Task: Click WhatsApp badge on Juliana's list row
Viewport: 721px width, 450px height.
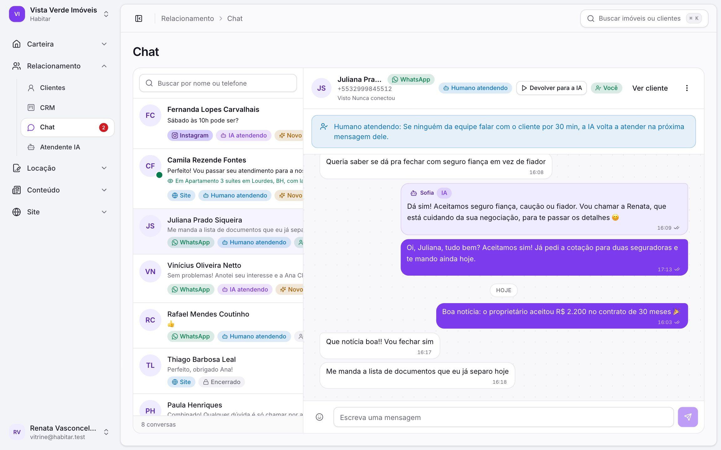Action: 191,242
